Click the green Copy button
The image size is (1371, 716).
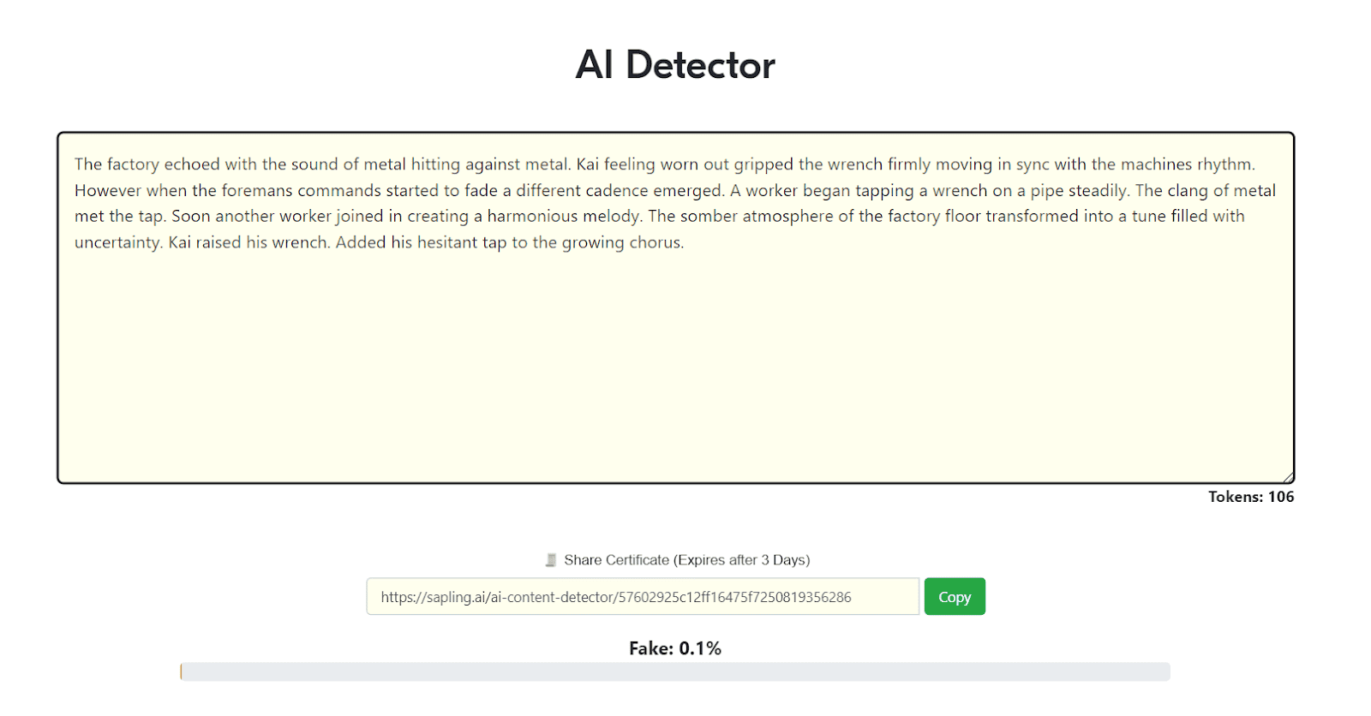coord(955,596)
